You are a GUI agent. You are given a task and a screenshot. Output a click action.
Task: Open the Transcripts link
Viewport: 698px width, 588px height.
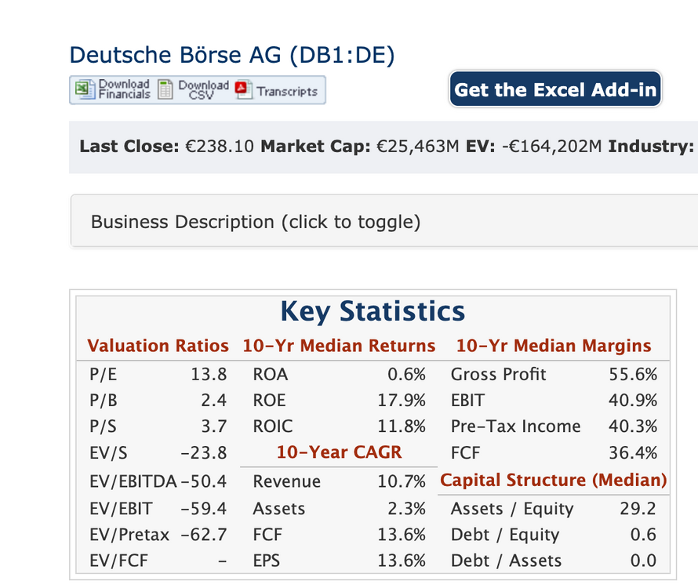pos(287,92)
